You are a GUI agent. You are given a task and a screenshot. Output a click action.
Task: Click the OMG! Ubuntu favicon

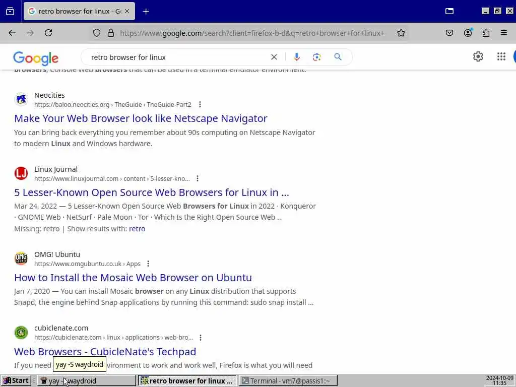click(21, 259)
